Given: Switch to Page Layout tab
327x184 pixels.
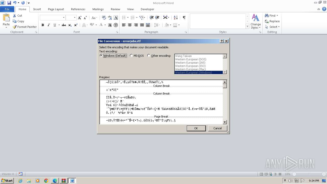Looking at the screenshot, I should pos(56,9).
